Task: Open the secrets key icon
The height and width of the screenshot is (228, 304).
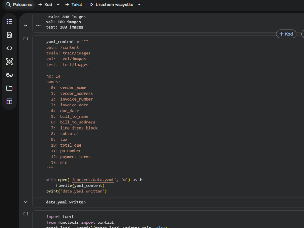Action: [9, 75]
